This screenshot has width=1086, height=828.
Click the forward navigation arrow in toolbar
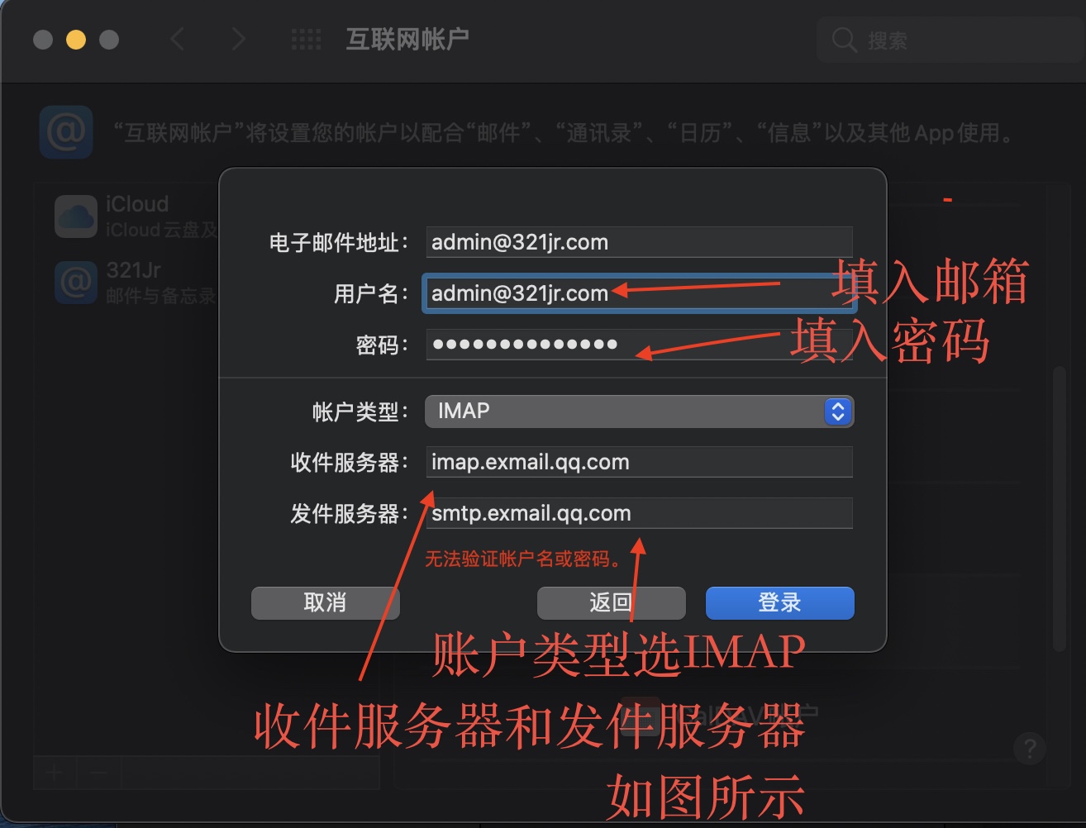pyautogui.click(x=238, y=39)
